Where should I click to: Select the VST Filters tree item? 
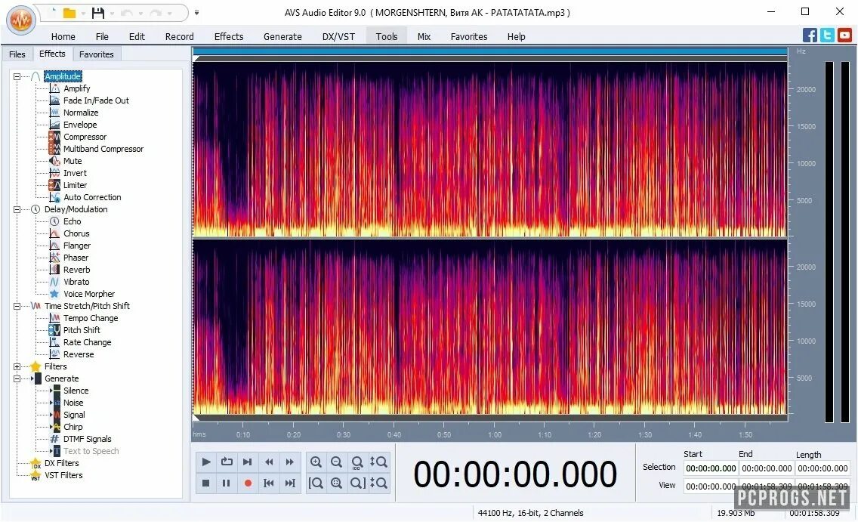coord(63,475)
